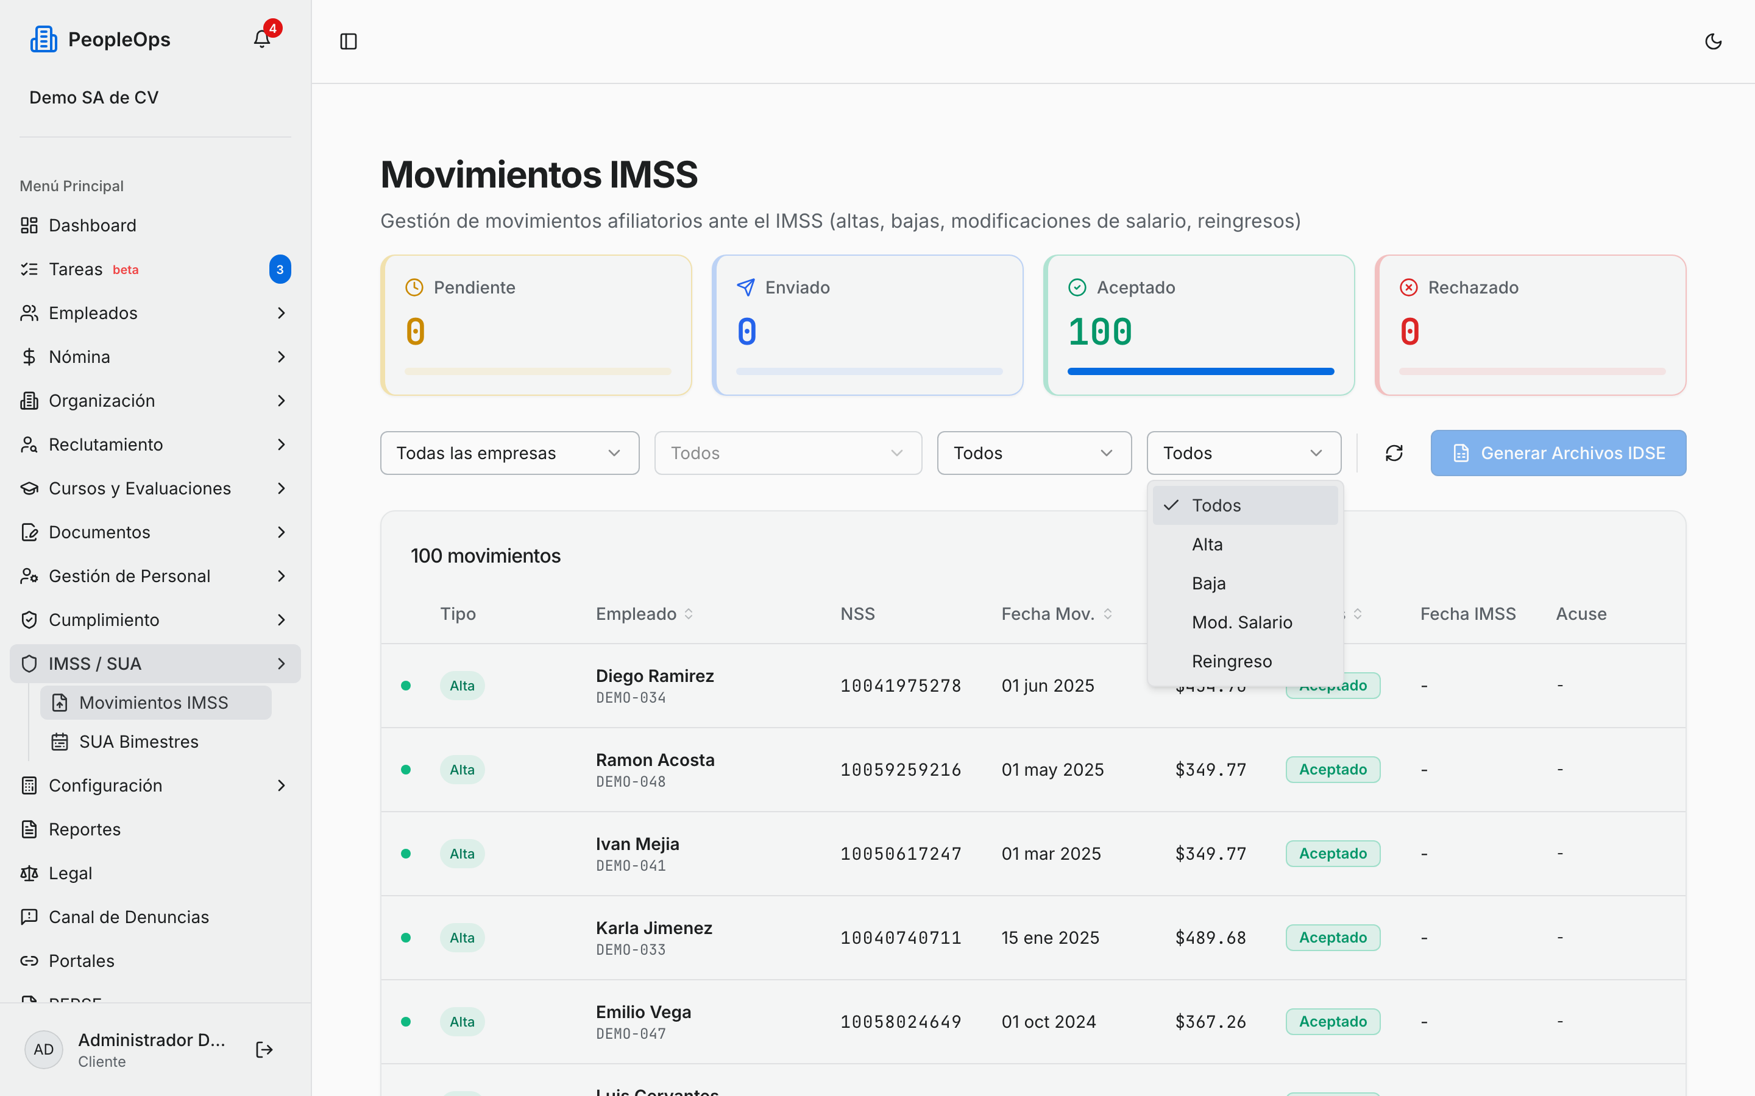Open the Todas las empresas dropdown
This screenshot has height=1096, width=1755.
pos(510,453)
